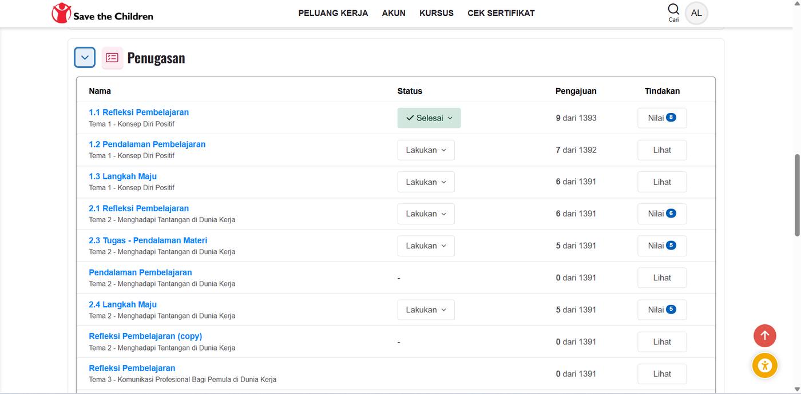801x394 pixels.
Task: Open the PELUANG KERJA menu
Action: pyautogui.click(x=333, y=13)
